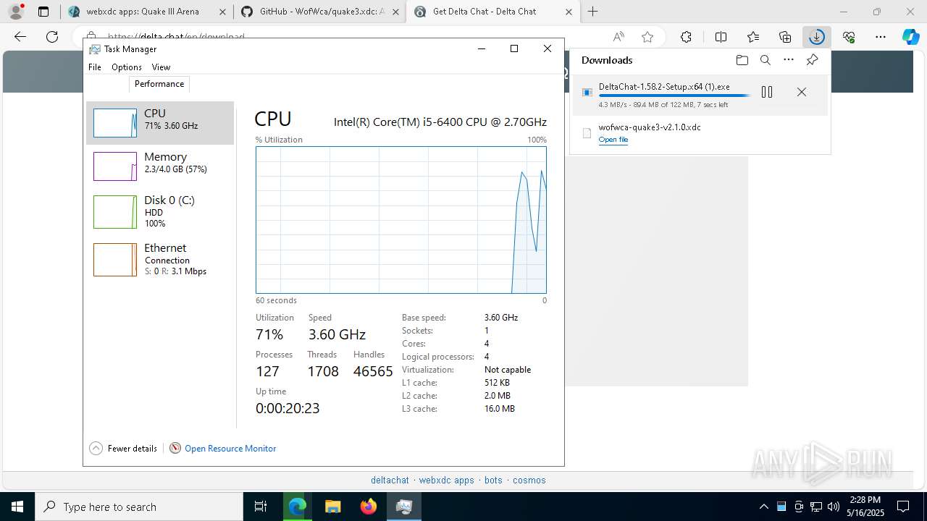The height and width of the screenshot is (521, 927).
Task: Collapse Task Manager with Fewer details
Action: point(123,449)
